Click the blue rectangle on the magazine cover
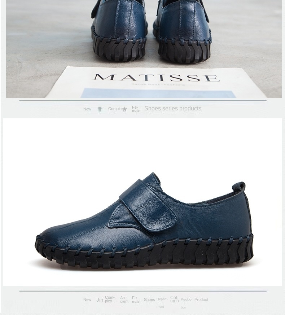 pos(158,93)
